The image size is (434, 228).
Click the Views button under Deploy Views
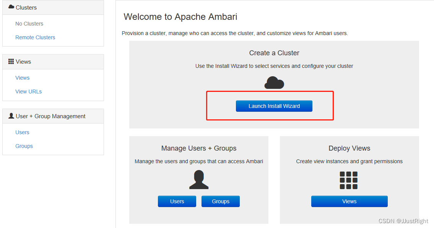click(349, 201)
